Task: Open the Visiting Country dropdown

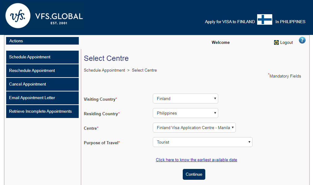Action: (186, 99)
